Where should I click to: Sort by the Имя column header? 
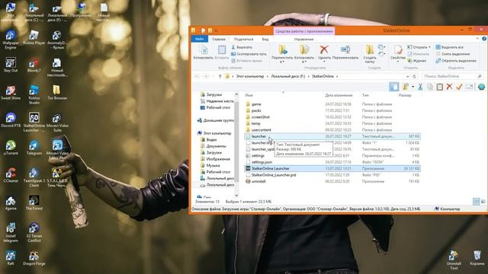pos(249,95)
